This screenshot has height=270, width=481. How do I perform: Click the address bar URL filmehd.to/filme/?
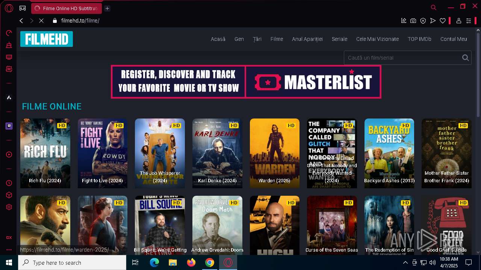[80, 21]
